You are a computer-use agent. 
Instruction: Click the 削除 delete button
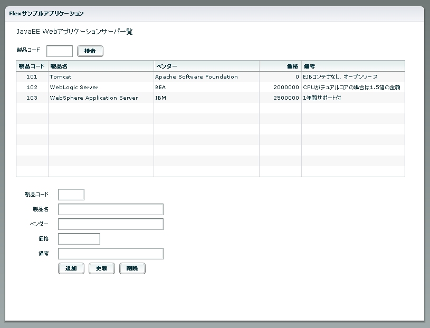(132, 268)
